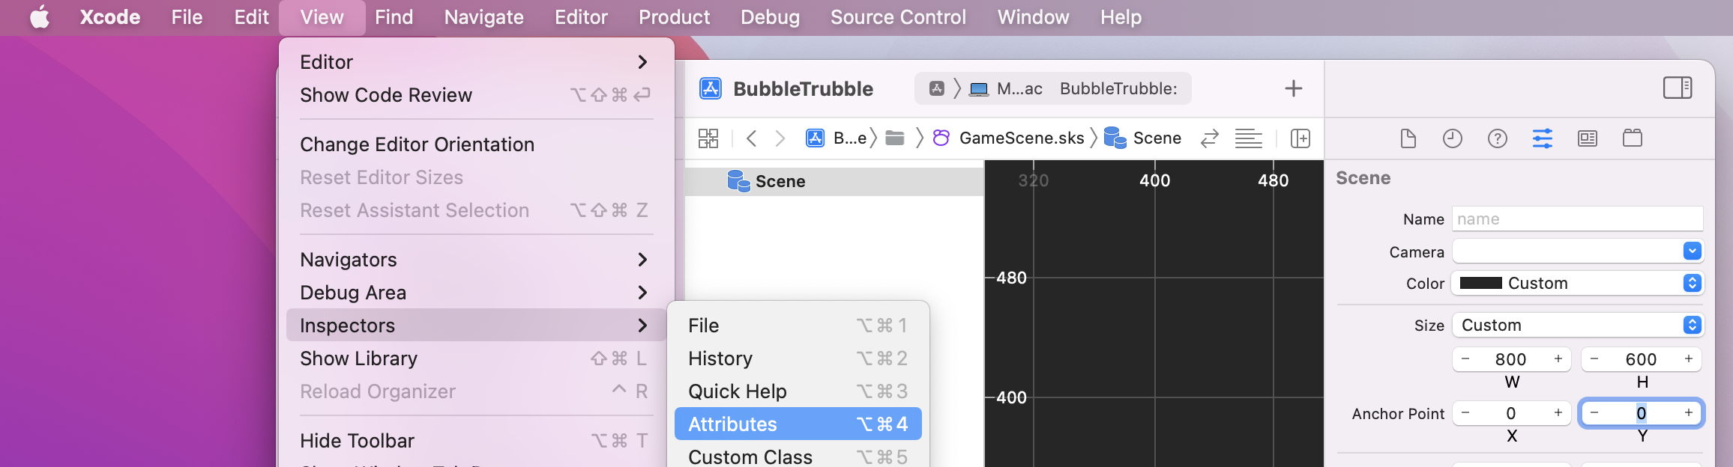Click the BubbleTrubble app icon in jump bar
The image size is (1733, 467).
[815, 138]
